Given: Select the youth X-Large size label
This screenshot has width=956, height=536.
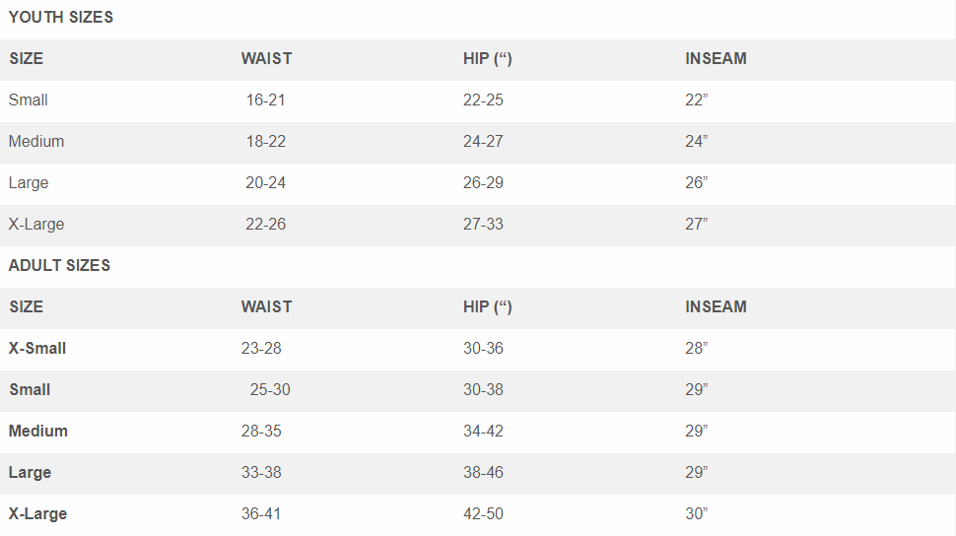Looking at the screenshot, I should pyautogui.click(x=36, y=224).
